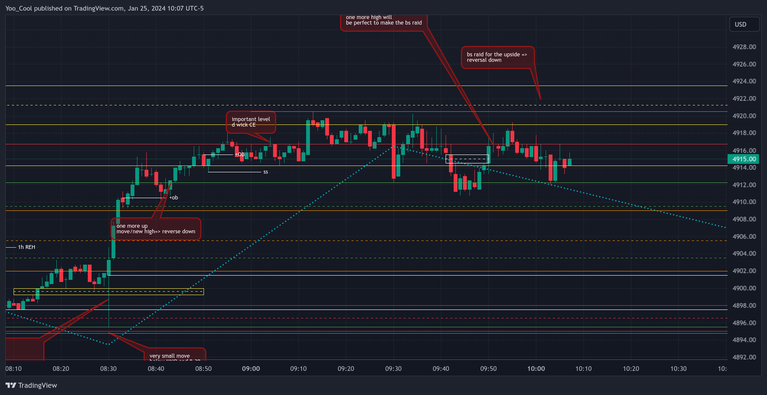Click the 4904.00 price axis label
The width and height of the screenshot is (767, 395).
point(744,254)
